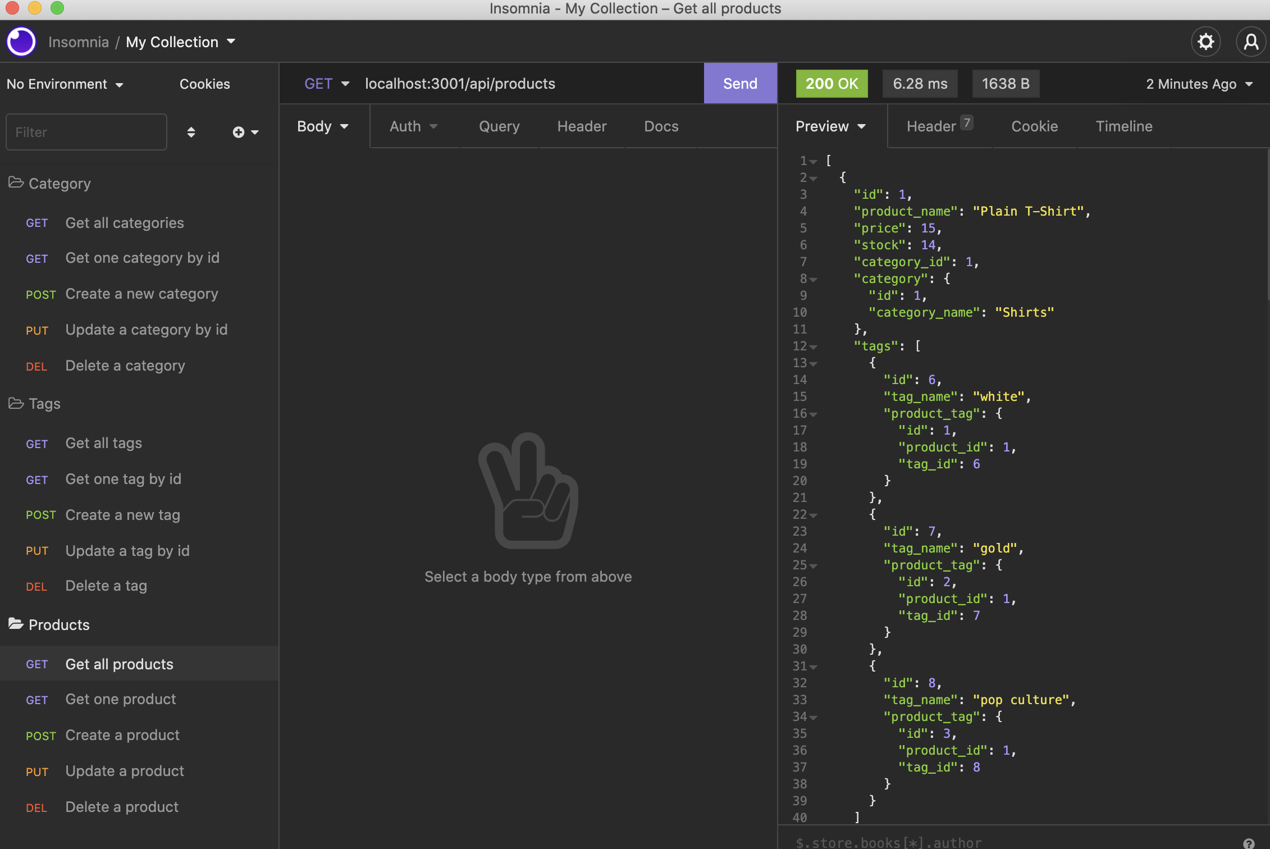Open settings gear icon
1270x849 pixels.
(1205, 42)
